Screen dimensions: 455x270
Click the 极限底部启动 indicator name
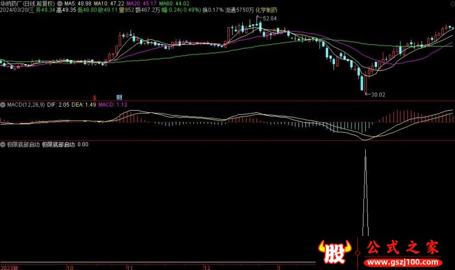(23, 145)
